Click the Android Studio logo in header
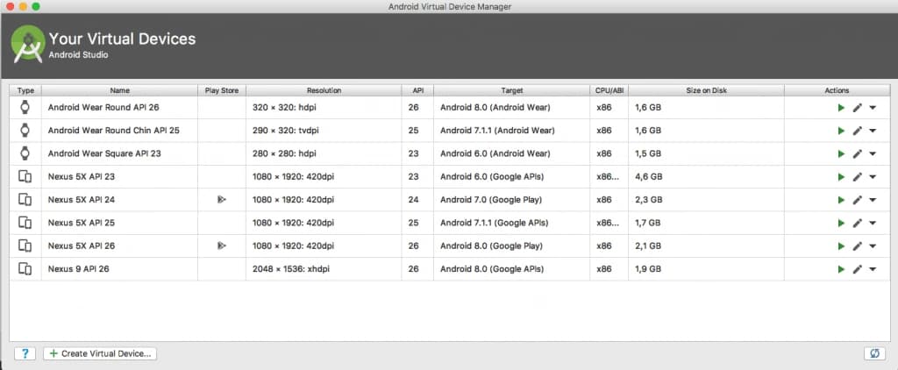Screen dimensions: 898x370 click(28, 44)
